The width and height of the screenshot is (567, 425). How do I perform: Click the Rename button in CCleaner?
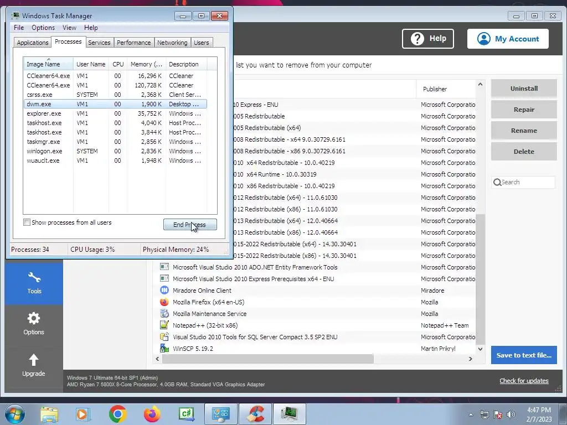point(524,131)
